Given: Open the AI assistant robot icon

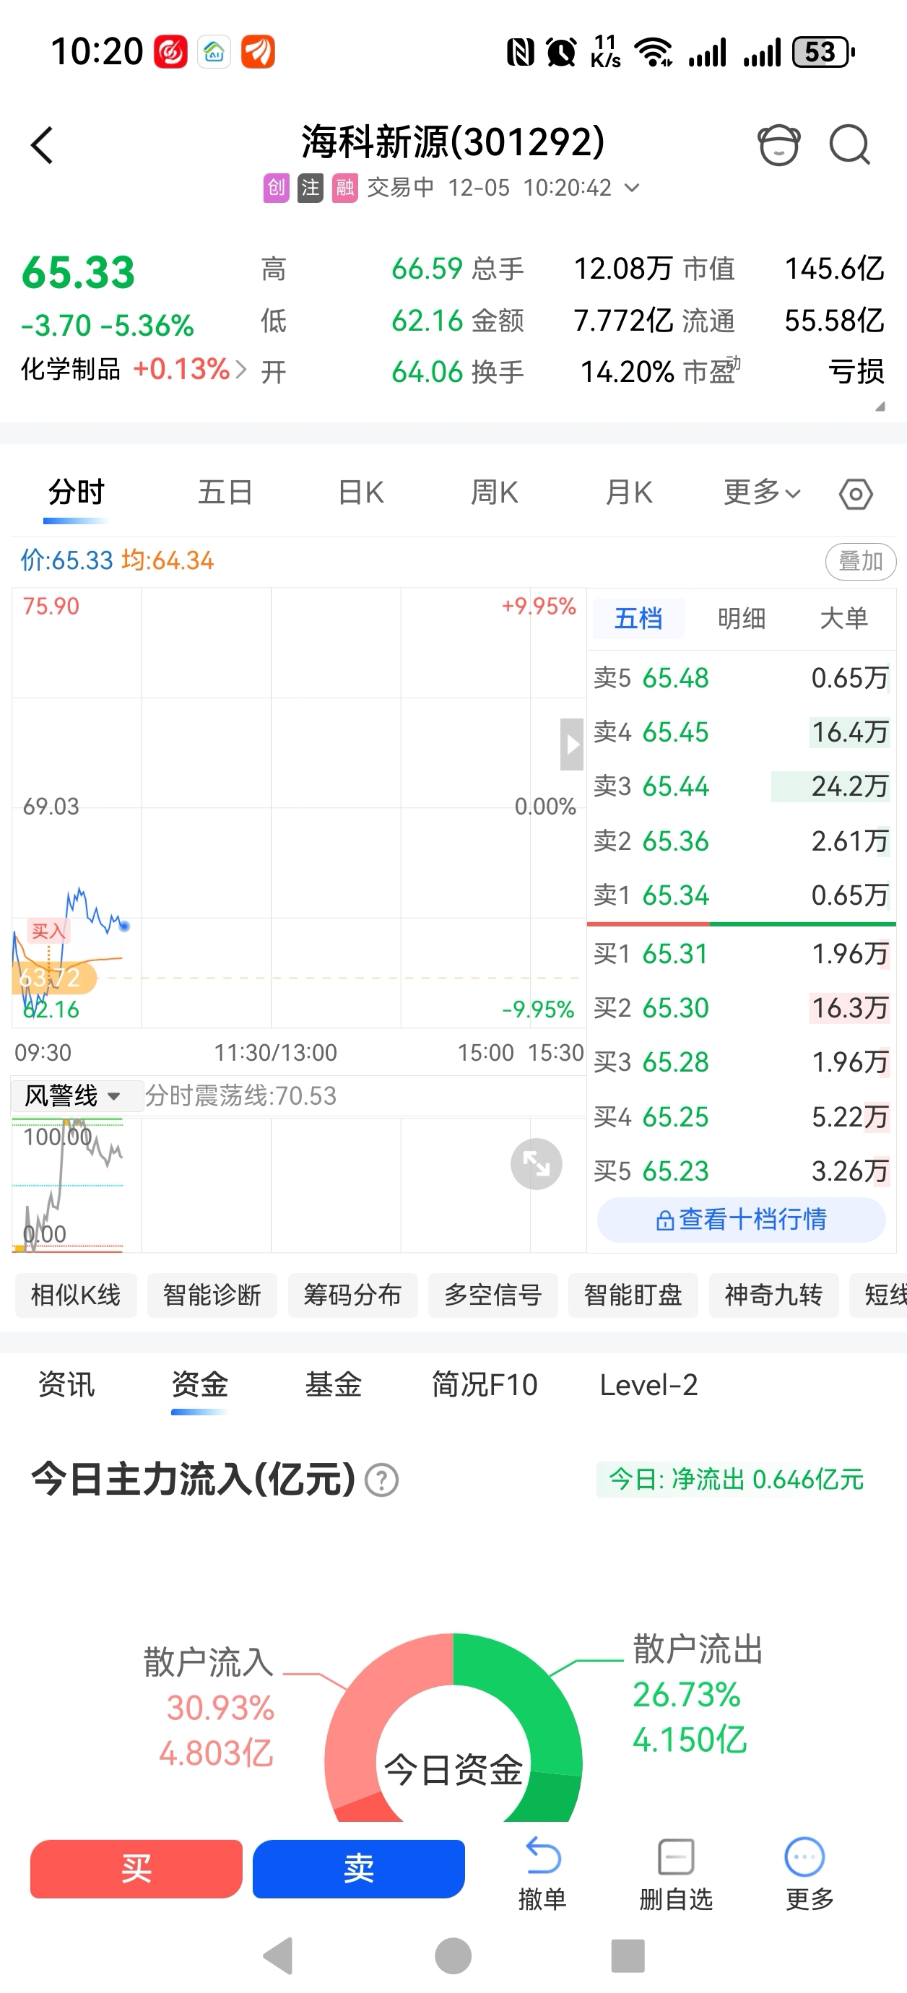Looking at the screenshot, I should [x=778, y=144].
